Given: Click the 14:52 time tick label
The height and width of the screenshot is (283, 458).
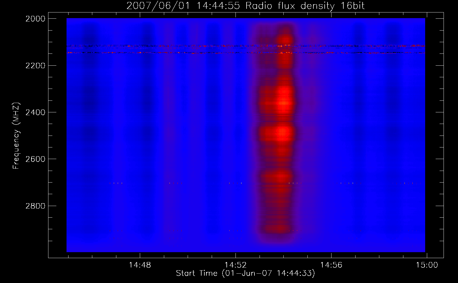Looking at the screenshot, I should 236,265.
